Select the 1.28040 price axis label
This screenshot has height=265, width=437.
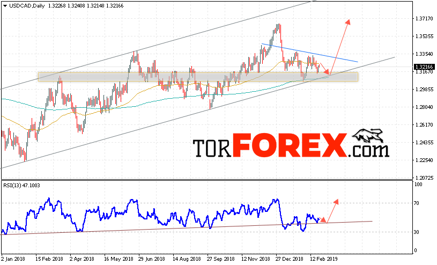click(424, 107)
